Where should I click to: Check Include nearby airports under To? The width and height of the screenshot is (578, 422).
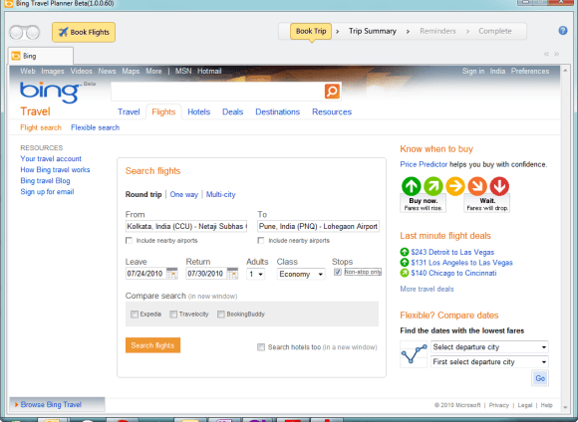click(261, 241)
